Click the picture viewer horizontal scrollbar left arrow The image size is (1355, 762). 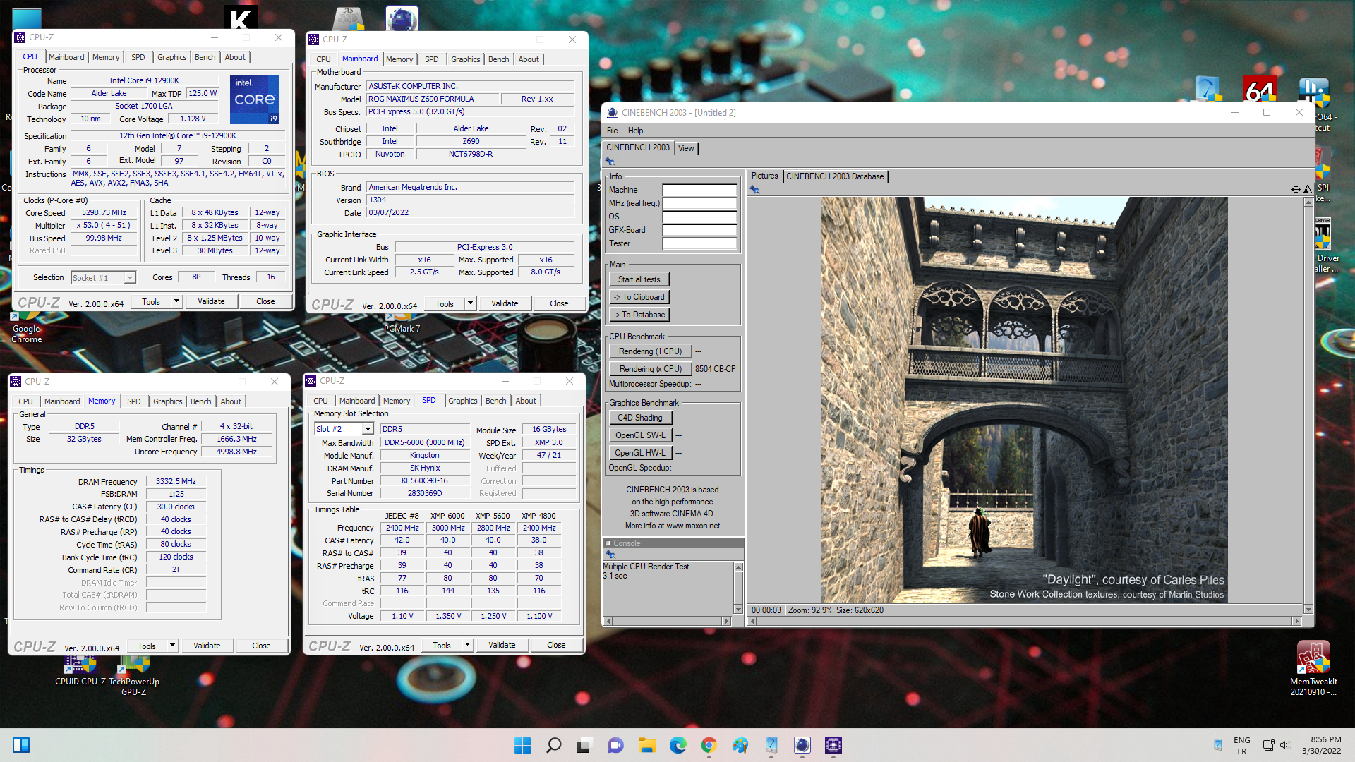pos(751,621)
